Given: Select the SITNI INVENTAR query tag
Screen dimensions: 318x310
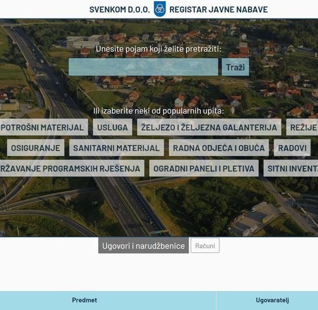Looking at the screenshot, I should coord(291,168).
